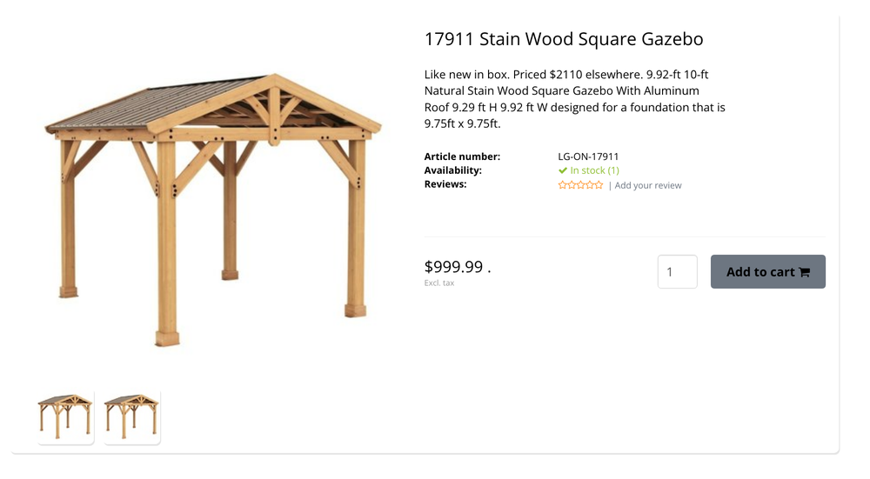
Task: Click the Reviews label
Action: coord(445,184)
